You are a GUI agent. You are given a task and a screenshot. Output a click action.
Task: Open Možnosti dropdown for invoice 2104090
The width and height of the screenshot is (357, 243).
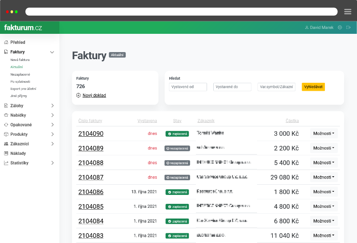click(324, 134)
